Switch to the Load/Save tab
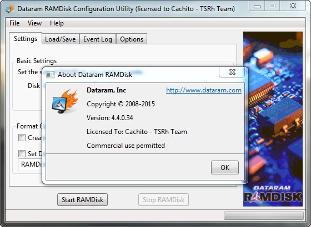The height and width of the screenshot is (227, 311). (x=61, y=39)
